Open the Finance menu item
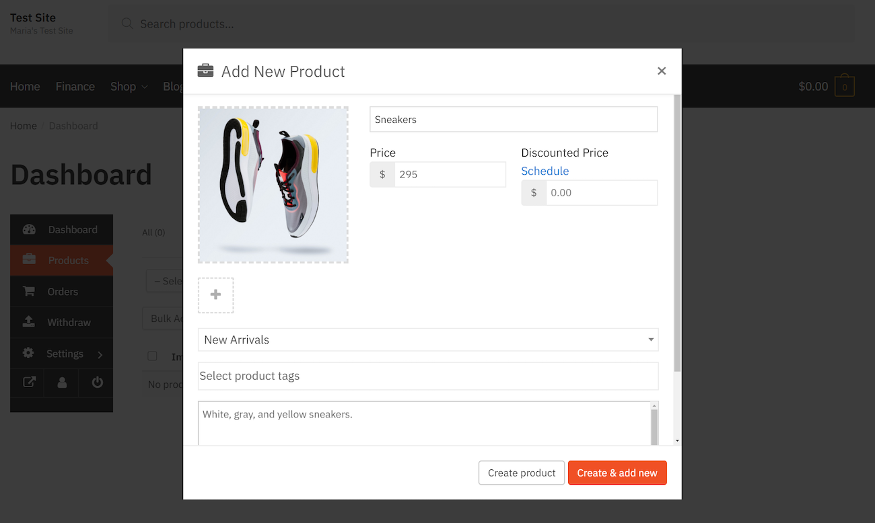The image size is (875, 523). point(75,87)
